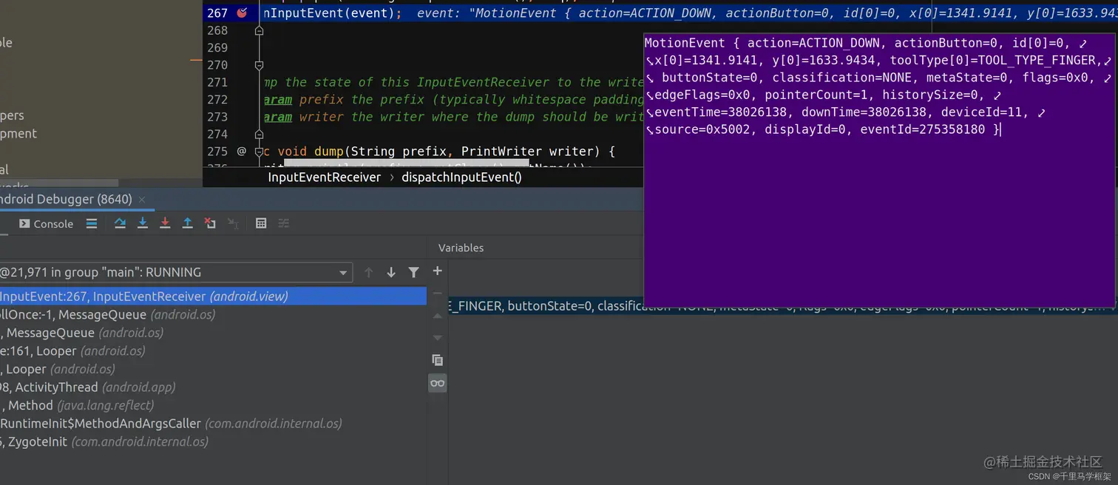Screen dimensions: 1118x485
Task: Select the RuntimeInit$MethodAndArgsCaller stack frame
Action: click(x=213, y=423)
